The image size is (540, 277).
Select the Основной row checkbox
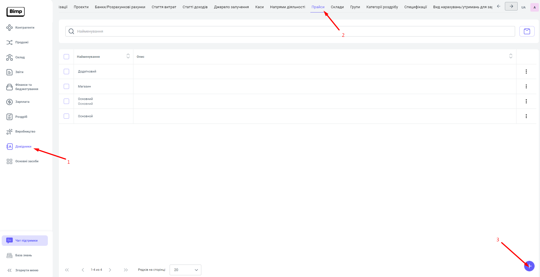[x=67, y=116]
